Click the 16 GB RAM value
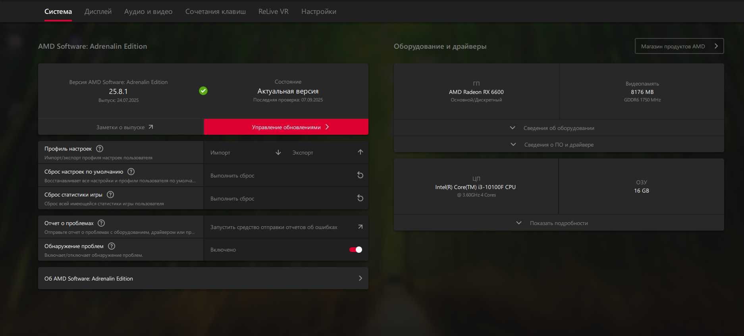The image size is (744, 336). click(642, 191)
